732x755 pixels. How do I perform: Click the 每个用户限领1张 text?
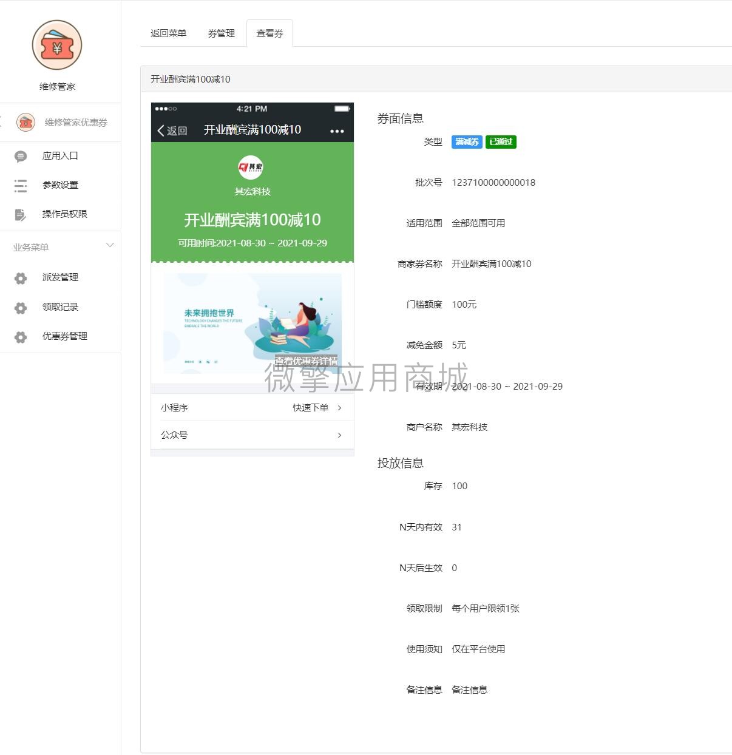[486, 609]
